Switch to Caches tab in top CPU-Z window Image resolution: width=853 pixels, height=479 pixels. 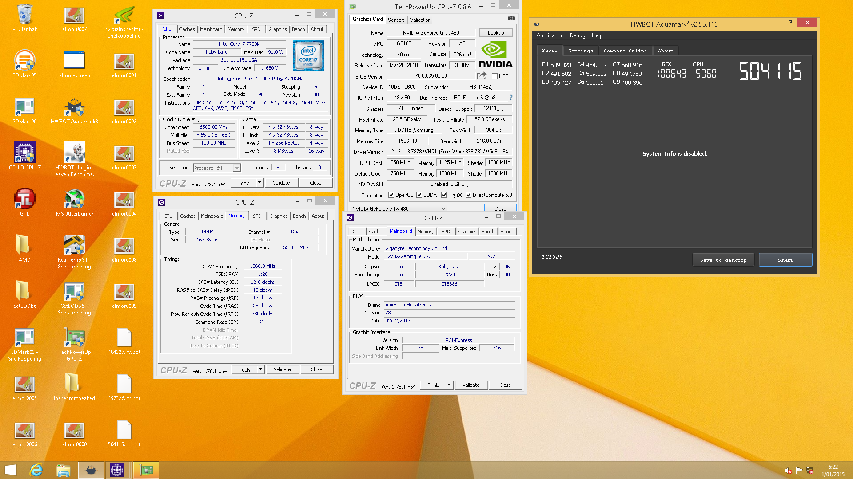(x=187, y=29)
